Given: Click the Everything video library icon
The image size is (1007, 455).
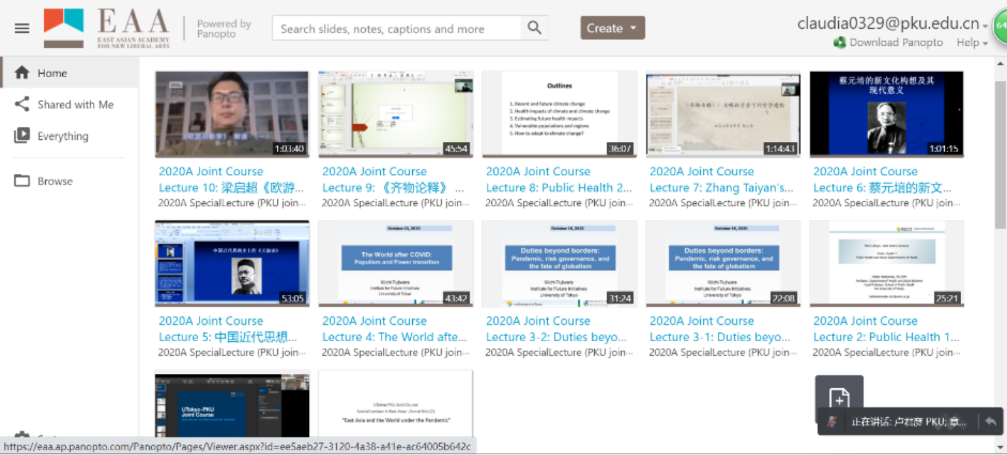Looking at the screenshot, I should (x=22, y=135).
